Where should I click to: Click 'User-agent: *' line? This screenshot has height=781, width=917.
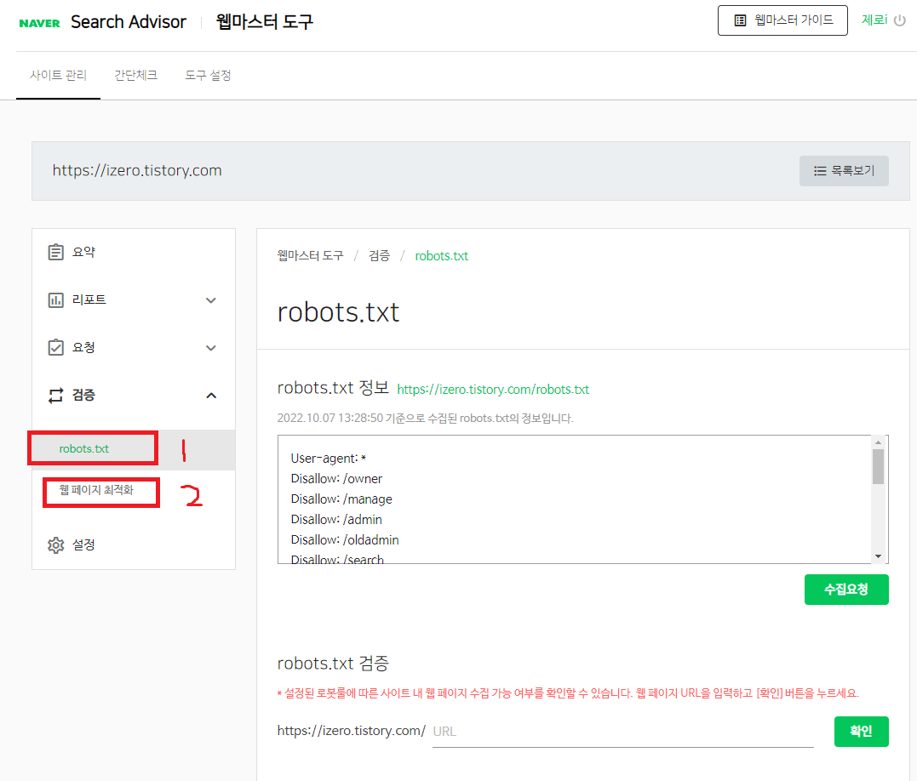[x=329, y=459]
